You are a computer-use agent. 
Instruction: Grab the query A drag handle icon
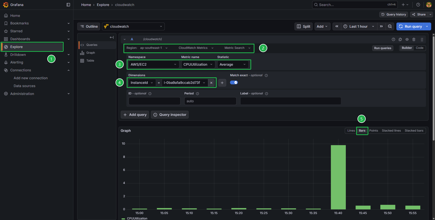(x=422, y=39)
